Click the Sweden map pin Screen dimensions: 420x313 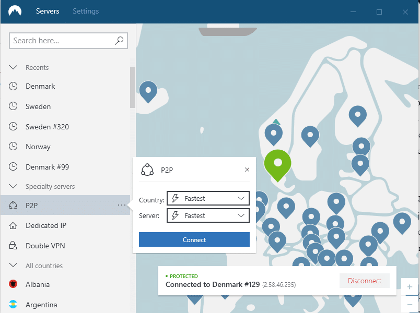(x=310, y=137)
